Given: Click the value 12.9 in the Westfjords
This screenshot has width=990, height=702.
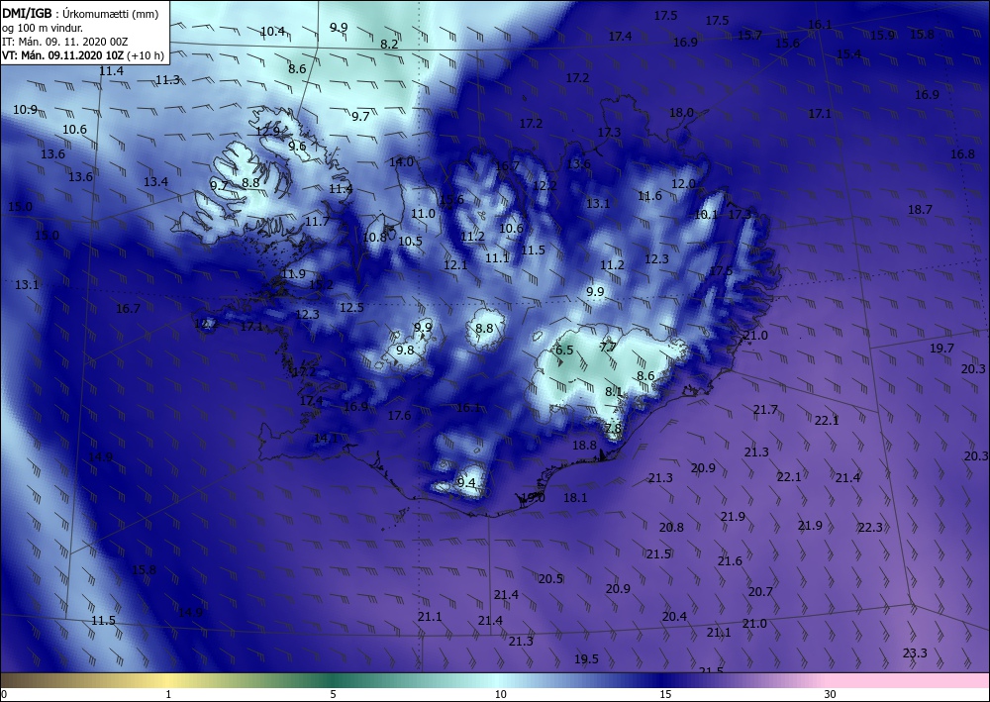Looking at the screenshot, I should click(267, 132).
